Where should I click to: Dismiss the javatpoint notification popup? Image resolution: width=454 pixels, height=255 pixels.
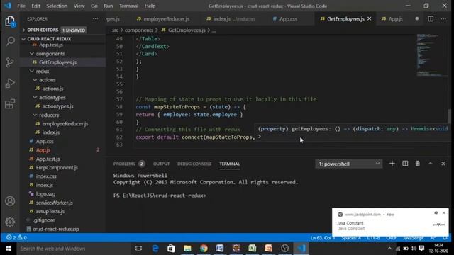tap(444, 212)
